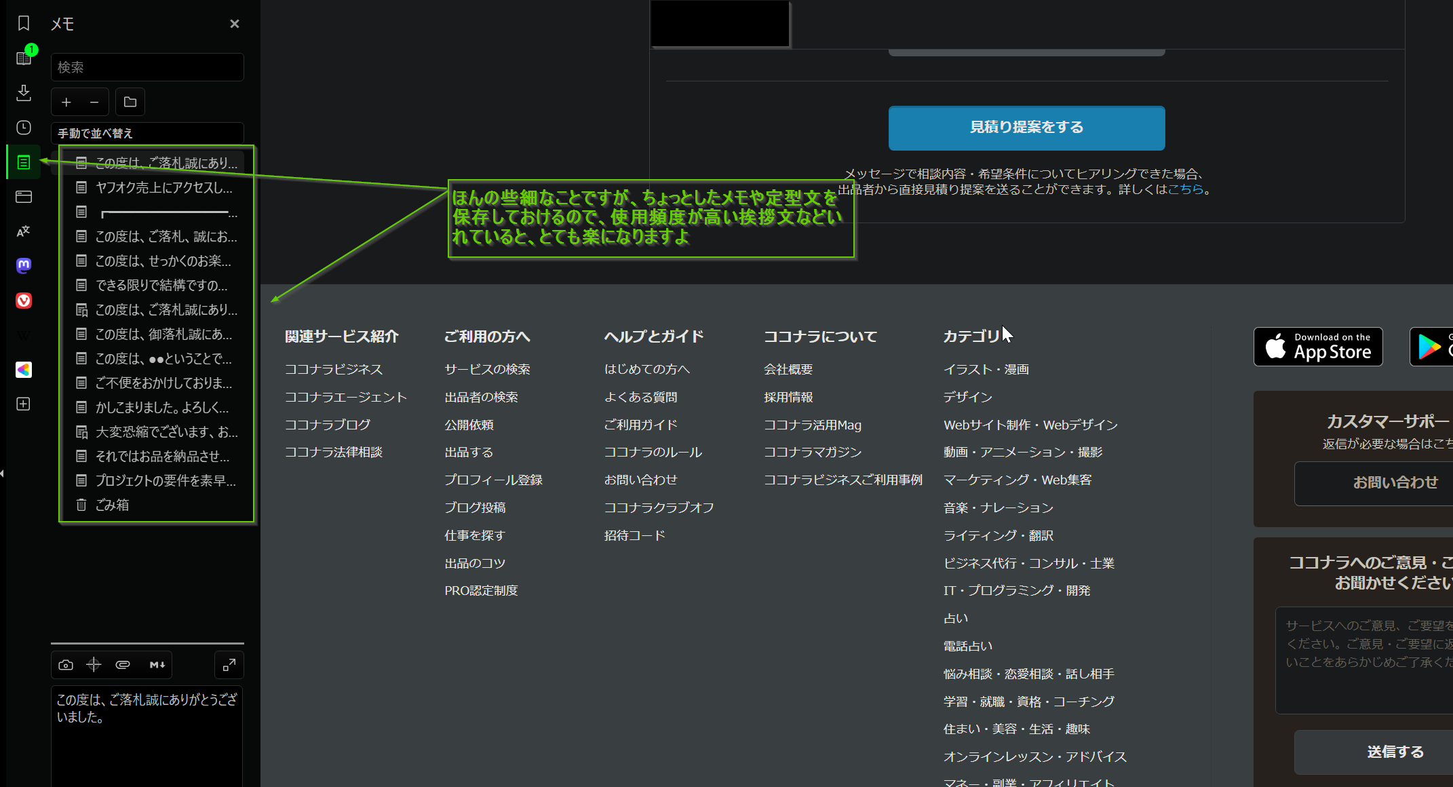
Task: Click into the feedback textarea
Action: [1364, 660]
